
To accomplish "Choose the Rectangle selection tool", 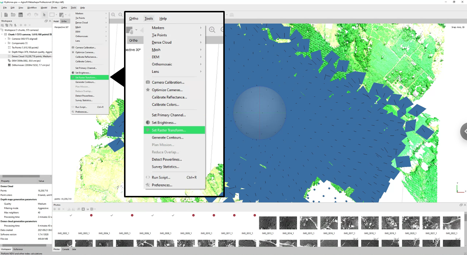I will point(52,15).
